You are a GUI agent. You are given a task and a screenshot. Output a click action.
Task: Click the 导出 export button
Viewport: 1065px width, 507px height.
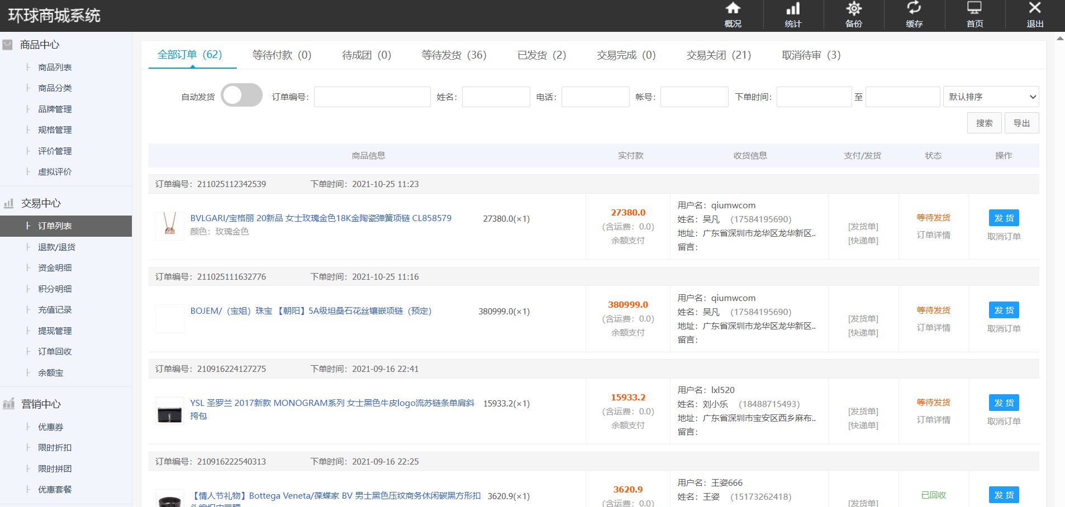point(1022,123)
